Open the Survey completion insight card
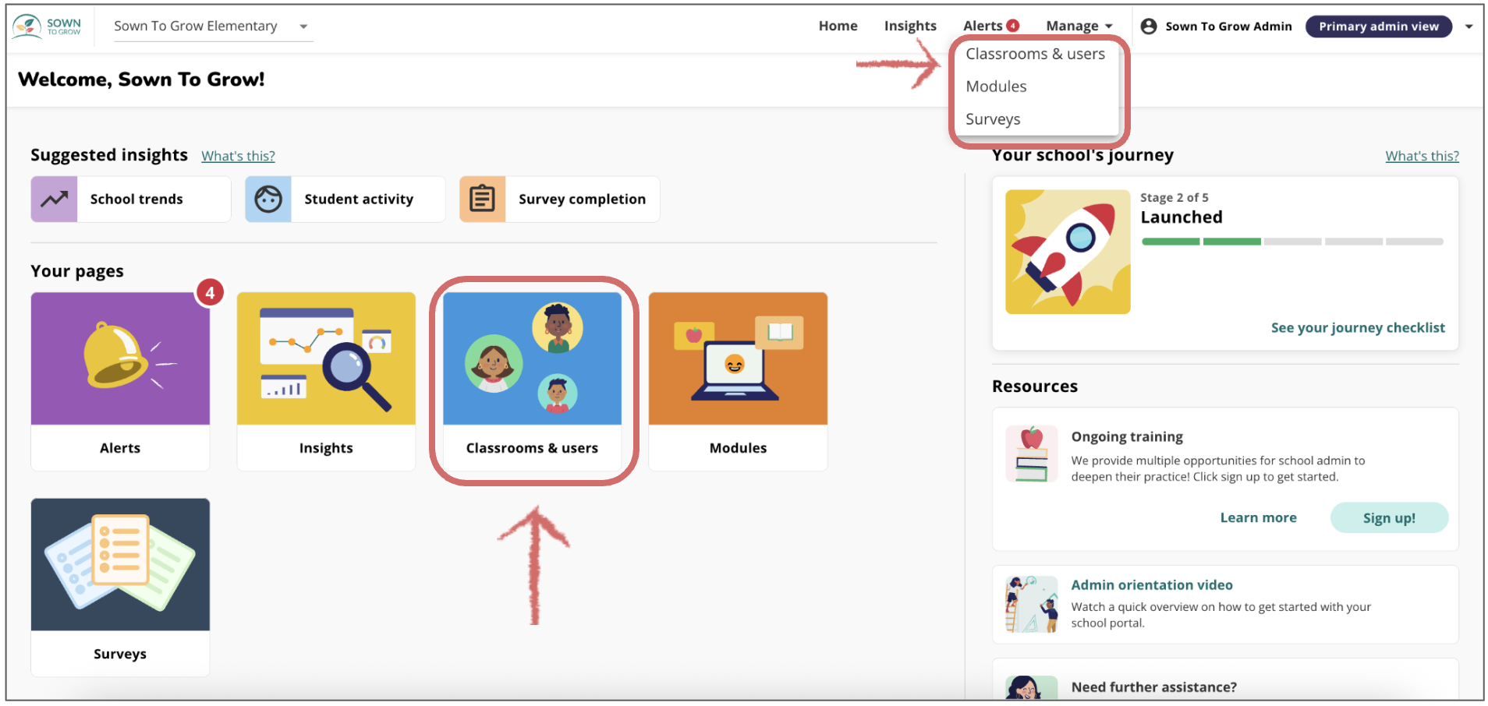The image size is (1488, 706). [559, 199]
